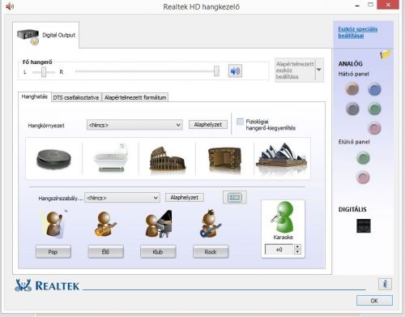Click the pink front panel jack
Image resolution: width=405 pixels, height=317 pixels.
click(363, 178)
